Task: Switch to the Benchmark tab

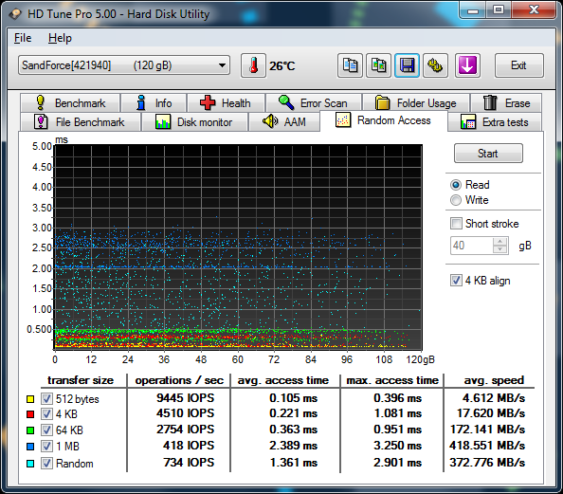Action: tap(70, 103)
